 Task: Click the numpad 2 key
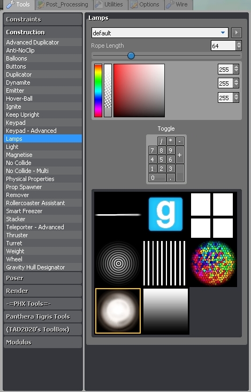(x=161, y=169)
